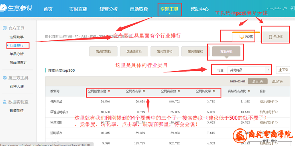Choose the 最近1天 time range

tap(258, 82)
